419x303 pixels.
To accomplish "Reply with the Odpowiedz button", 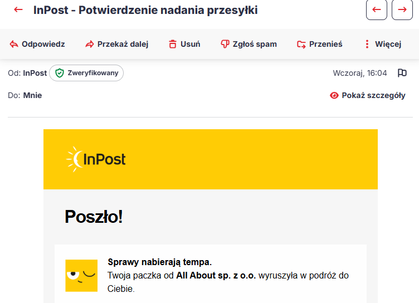I will [37, 44].
